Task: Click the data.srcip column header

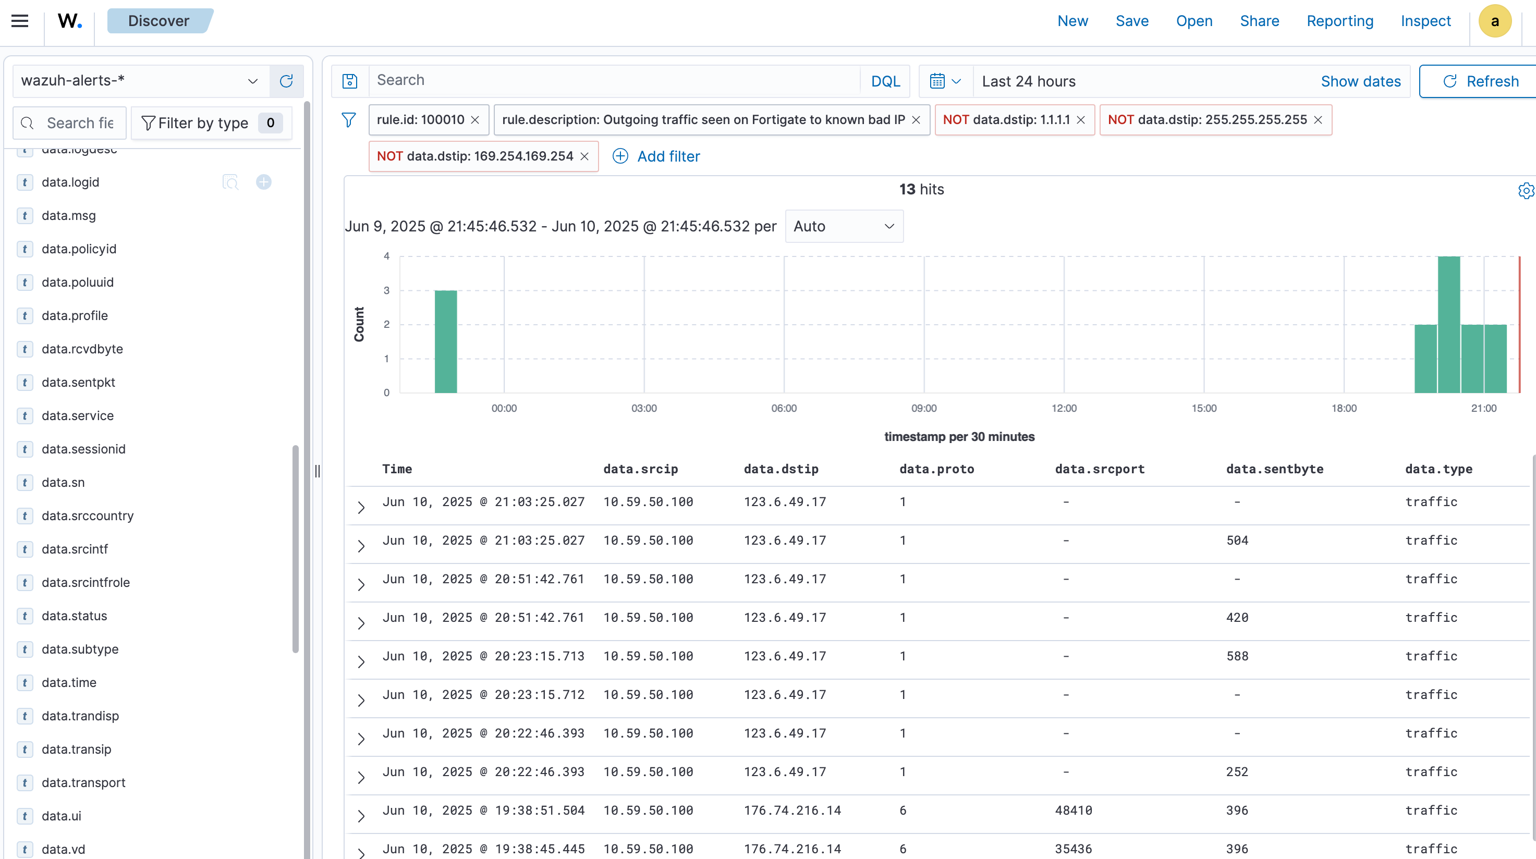Action: (x=640, y=469)
